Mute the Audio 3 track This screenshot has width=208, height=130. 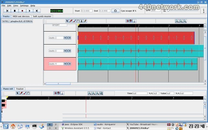point(65,51)
